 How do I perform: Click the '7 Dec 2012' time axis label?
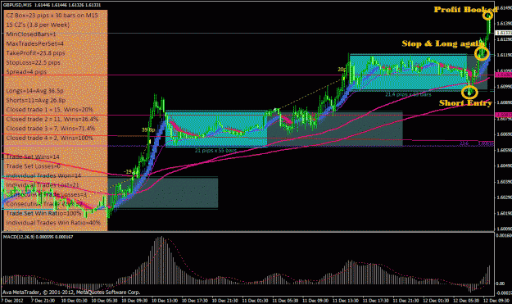pos(12,301)
